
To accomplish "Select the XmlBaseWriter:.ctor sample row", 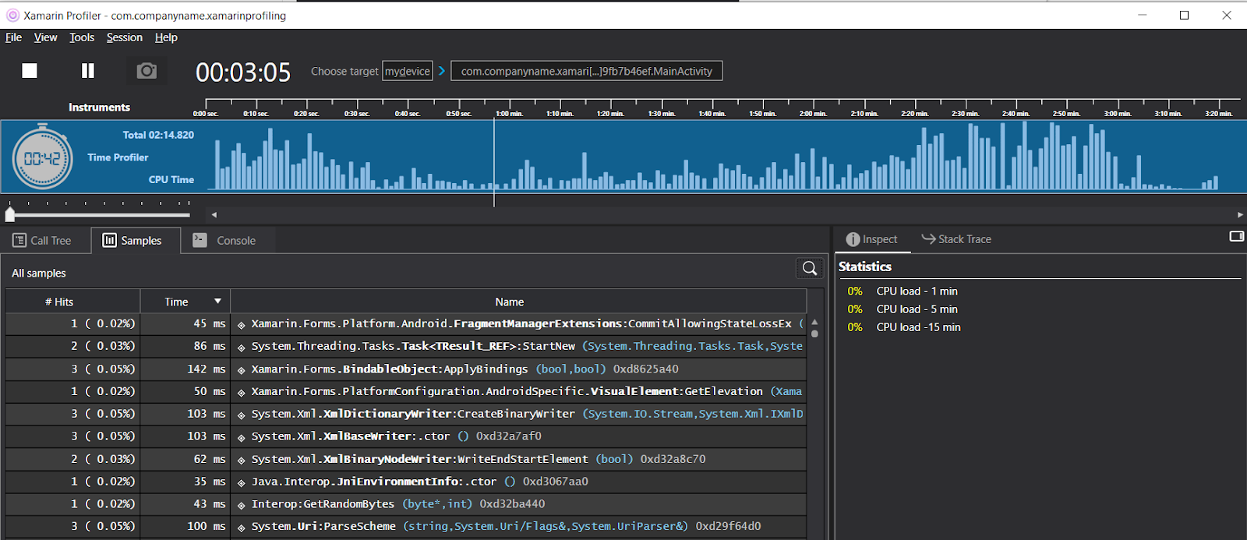I will 405,436.
